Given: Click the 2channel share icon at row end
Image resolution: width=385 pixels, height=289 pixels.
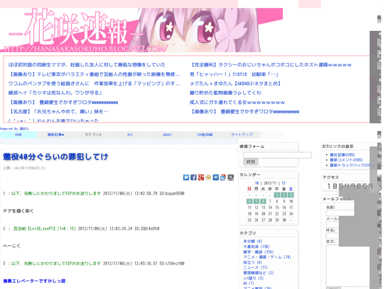Looking at the screenshot, I should [x=230, y=177].
